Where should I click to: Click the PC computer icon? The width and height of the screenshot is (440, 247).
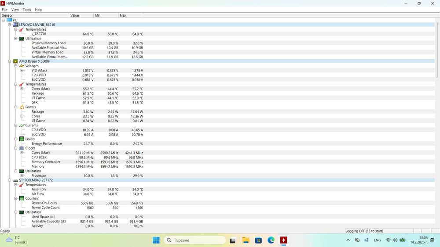(x=9, y=20)
